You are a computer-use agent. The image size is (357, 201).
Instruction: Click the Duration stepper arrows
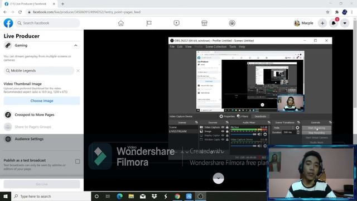(x=298, y=132)
